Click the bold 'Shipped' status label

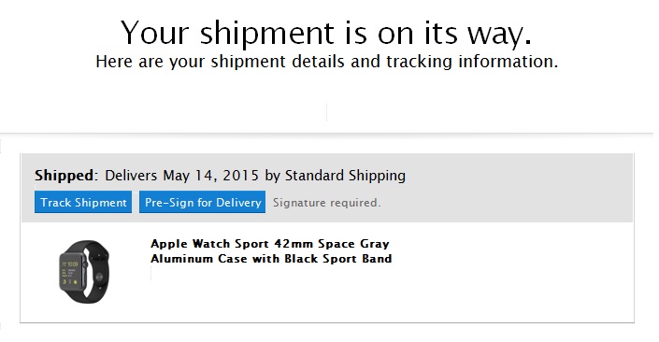click(x=64, y=175)
